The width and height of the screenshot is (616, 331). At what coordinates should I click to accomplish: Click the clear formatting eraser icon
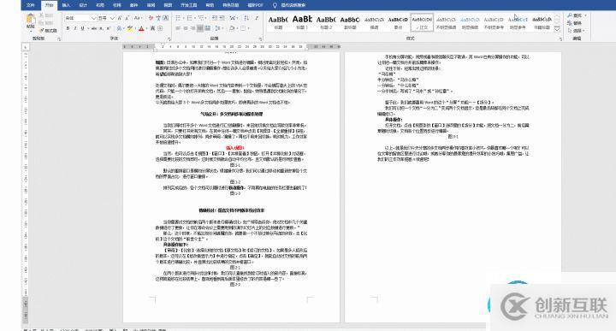[x=151, y=18]
